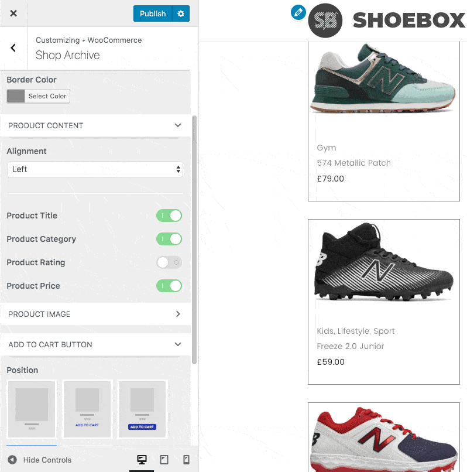Click the blue pencil edit shortcut icon
467x472 pixels.
tap(298, 12)
